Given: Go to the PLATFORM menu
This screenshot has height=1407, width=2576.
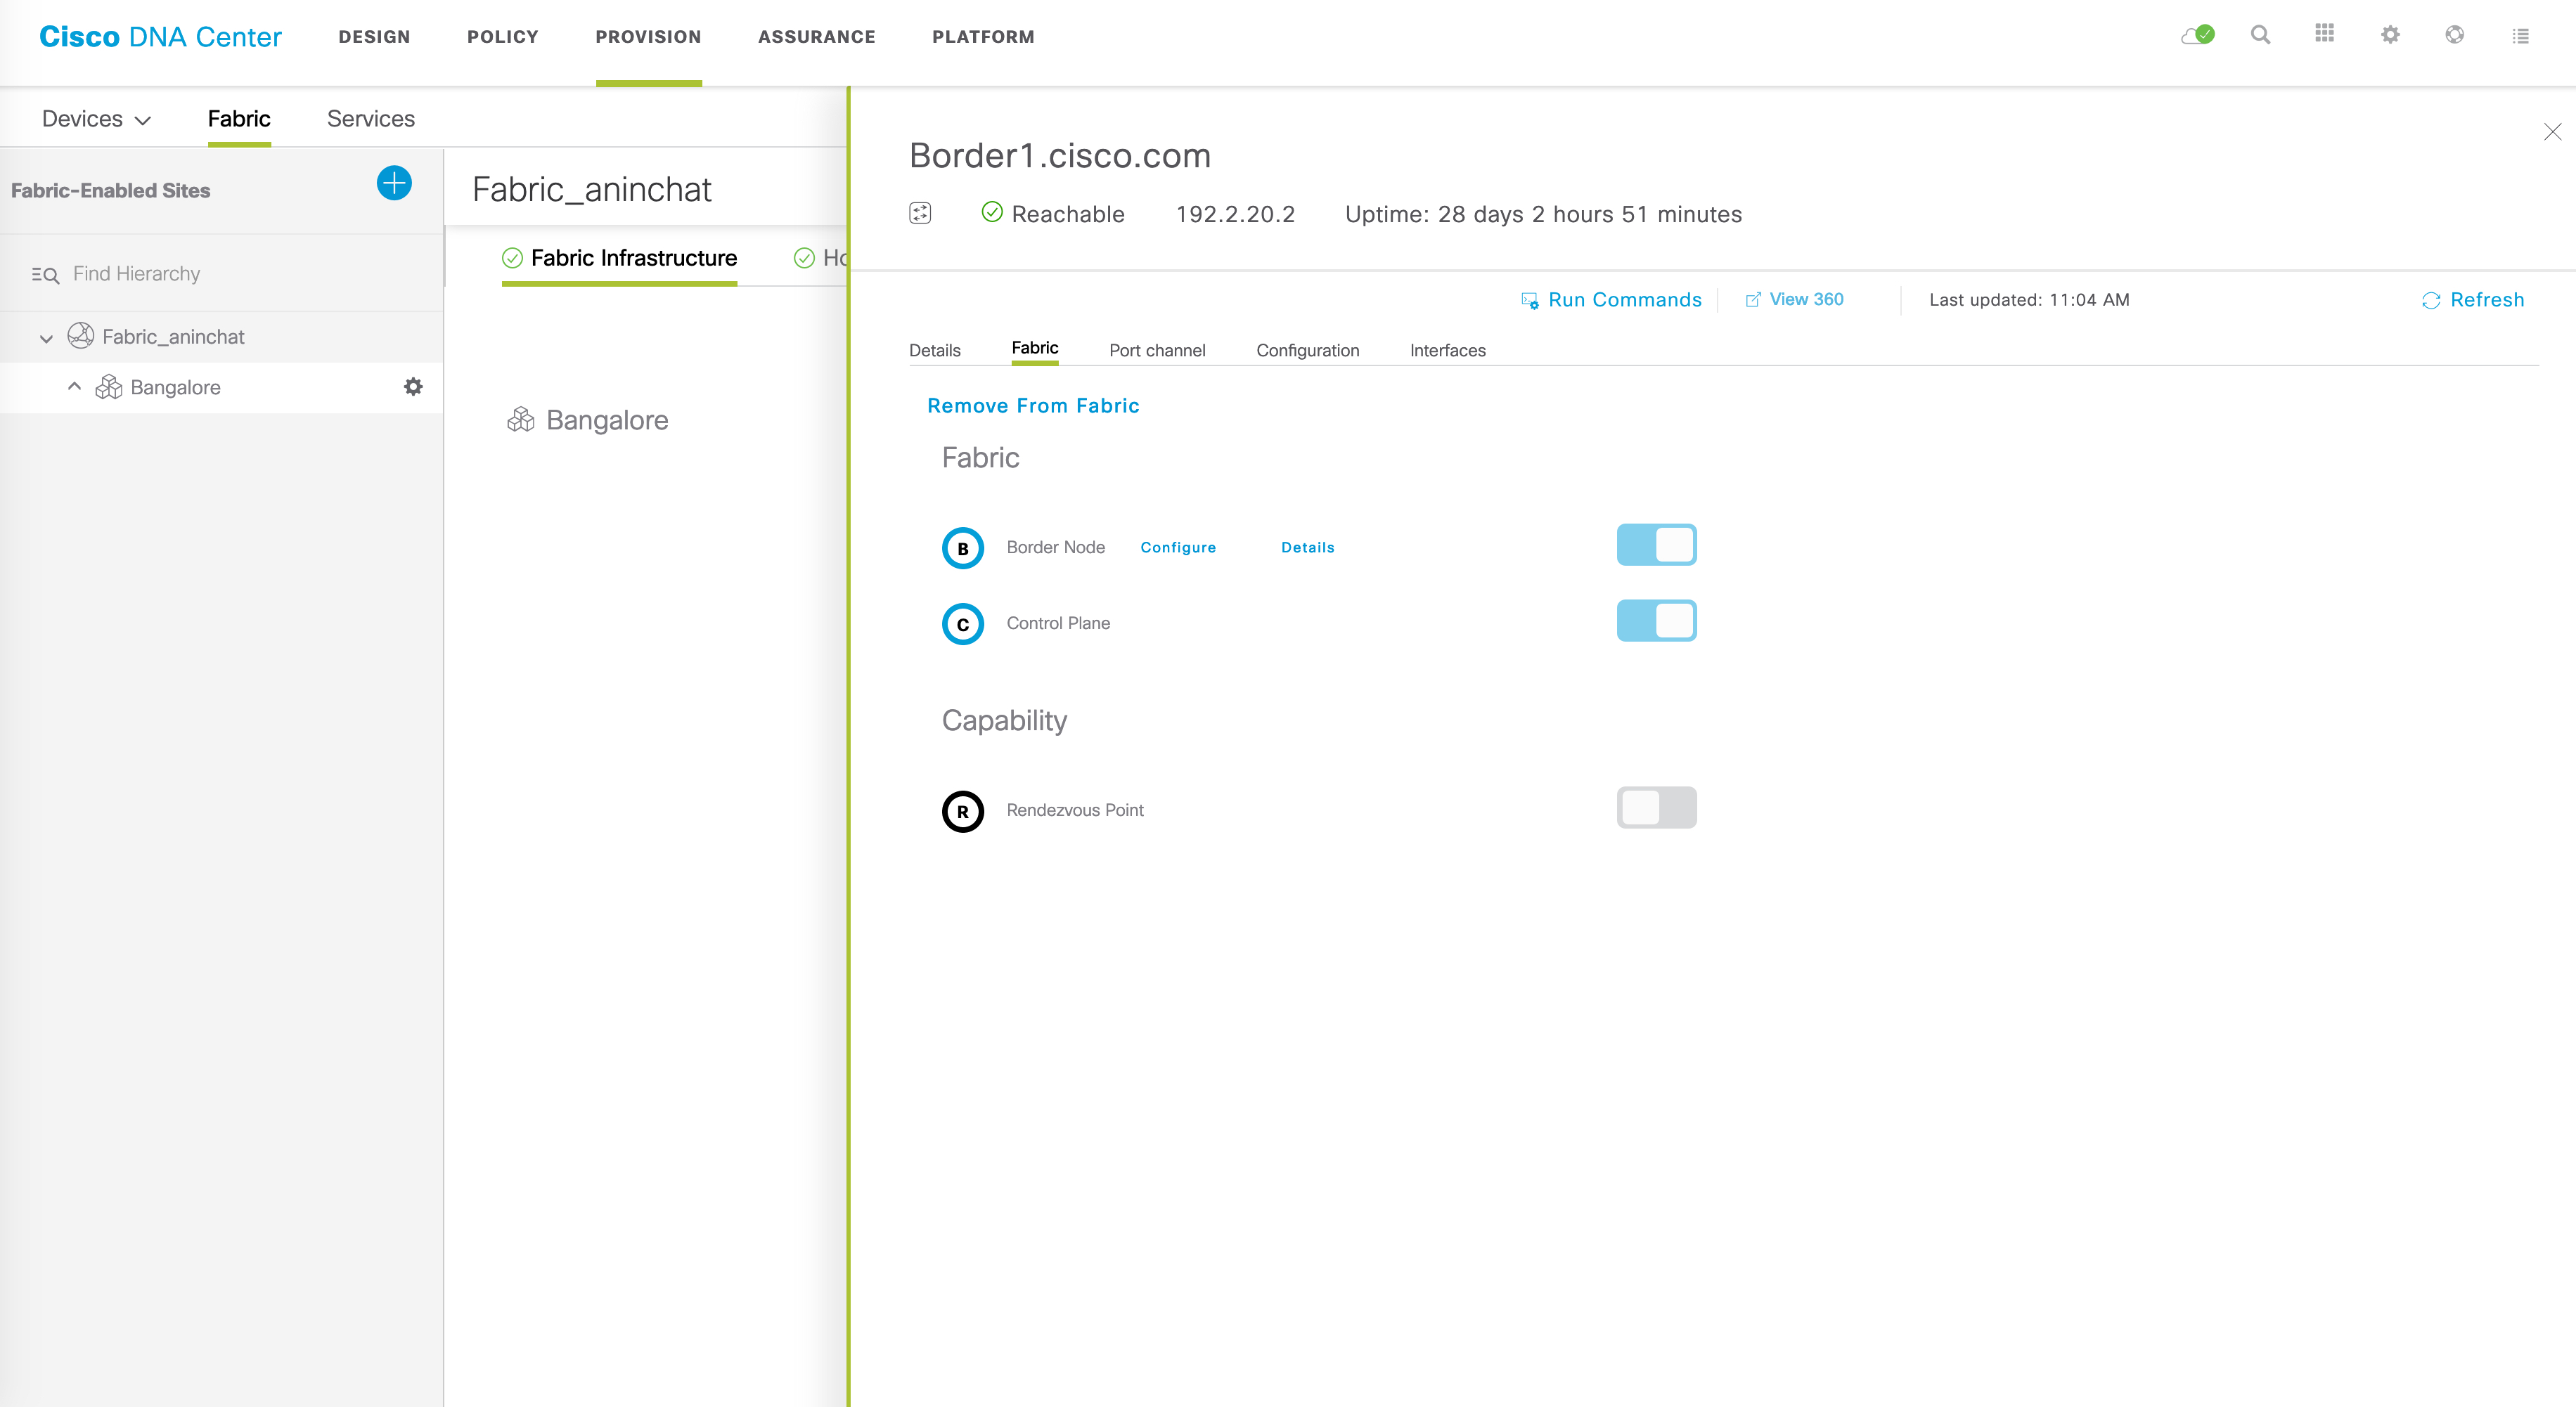Looking at the screenshot, I should pyautogui.click(x=983, y=37).
